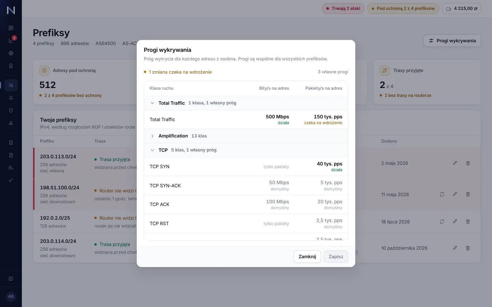Open the bell notifications icon in sidebar
Screen dimensions: 492x307
11,98
